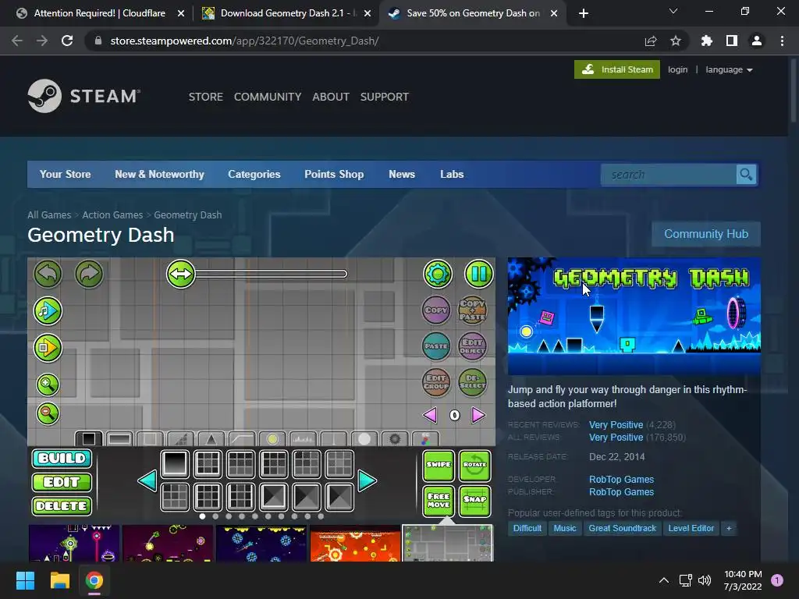Image resolution: width=799 pixels, height=599 pixels.
Task: Open the Labs tab
Action: click(x=452, y=174)
